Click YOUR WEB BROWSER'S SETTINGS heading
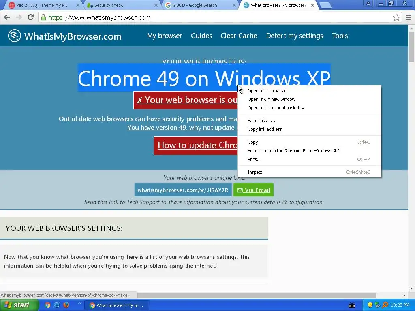This screenshot has height=311, width=415. tap(64, 228)
